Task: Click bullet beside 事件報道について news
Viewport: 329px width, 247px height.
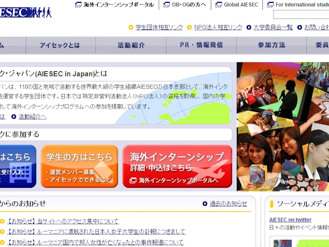Action: point(2,242)
